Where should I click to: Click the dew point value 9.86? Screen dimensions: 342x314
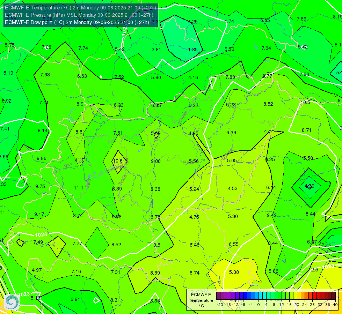pos(42,158)
